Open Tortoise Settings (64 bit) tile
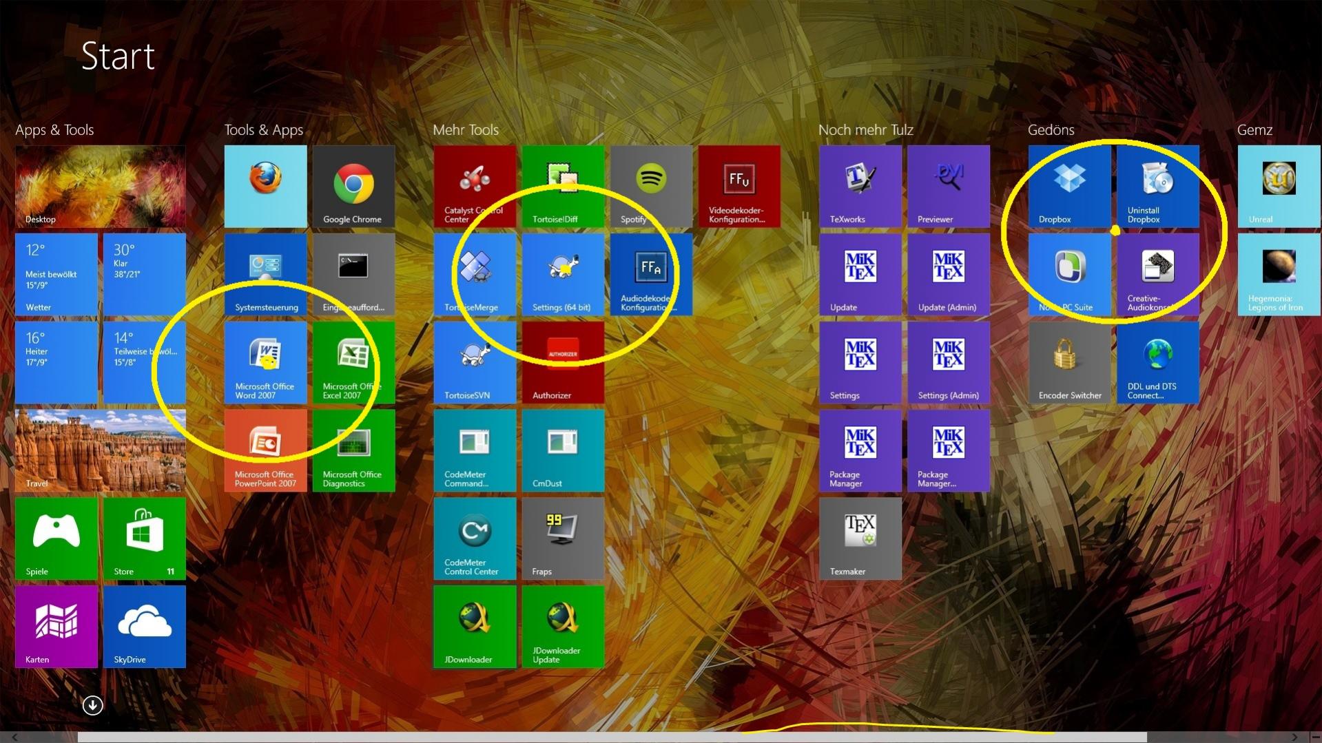The width and height of the screenshot is (1322, 743). pyautogui.click(x=563, y=274)
